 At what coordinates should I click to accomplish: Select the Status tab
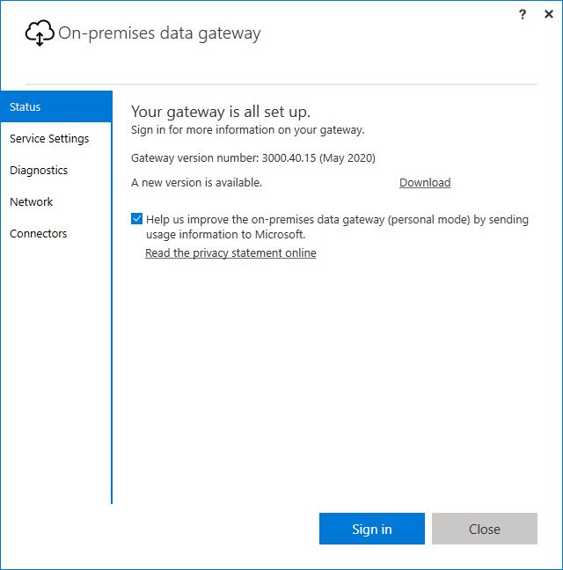point(56,106)
